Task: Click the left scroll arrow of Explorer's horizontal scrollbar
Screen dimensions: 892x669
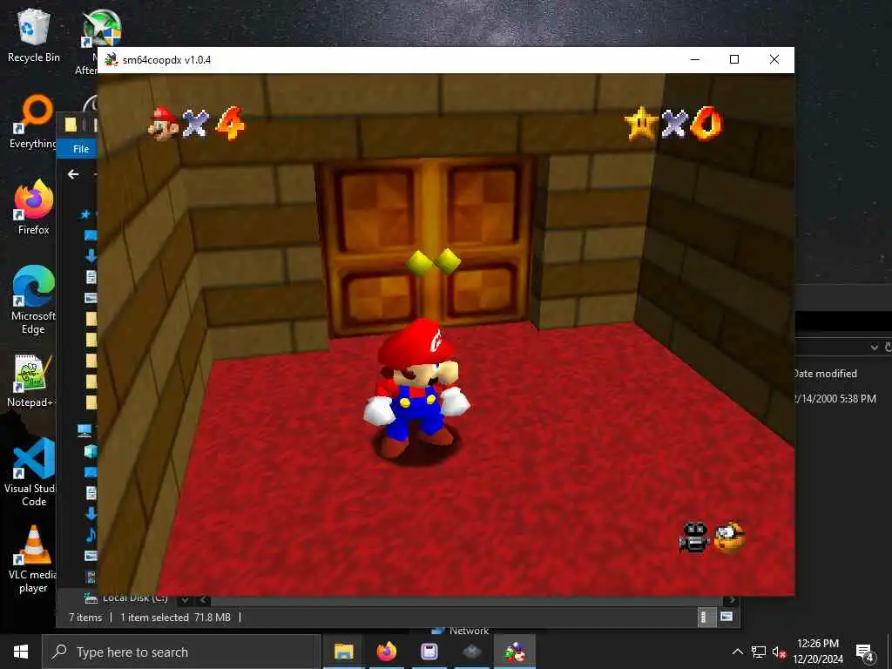Action: [x=203, y=600]
